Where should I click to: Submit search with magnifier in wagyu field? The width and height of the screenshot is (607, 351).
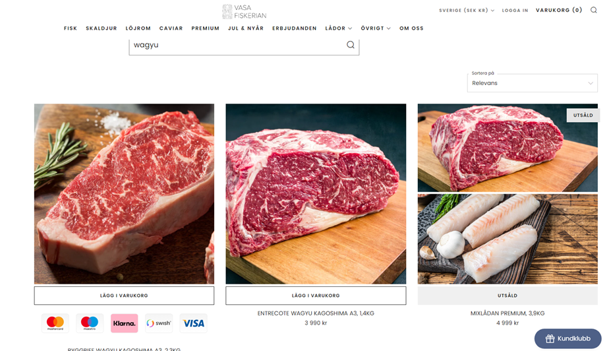351,45
